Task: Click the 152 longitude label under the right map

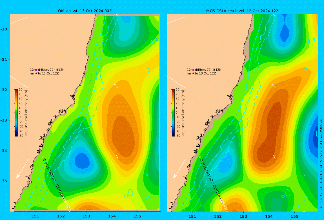Action: (218, 216)
